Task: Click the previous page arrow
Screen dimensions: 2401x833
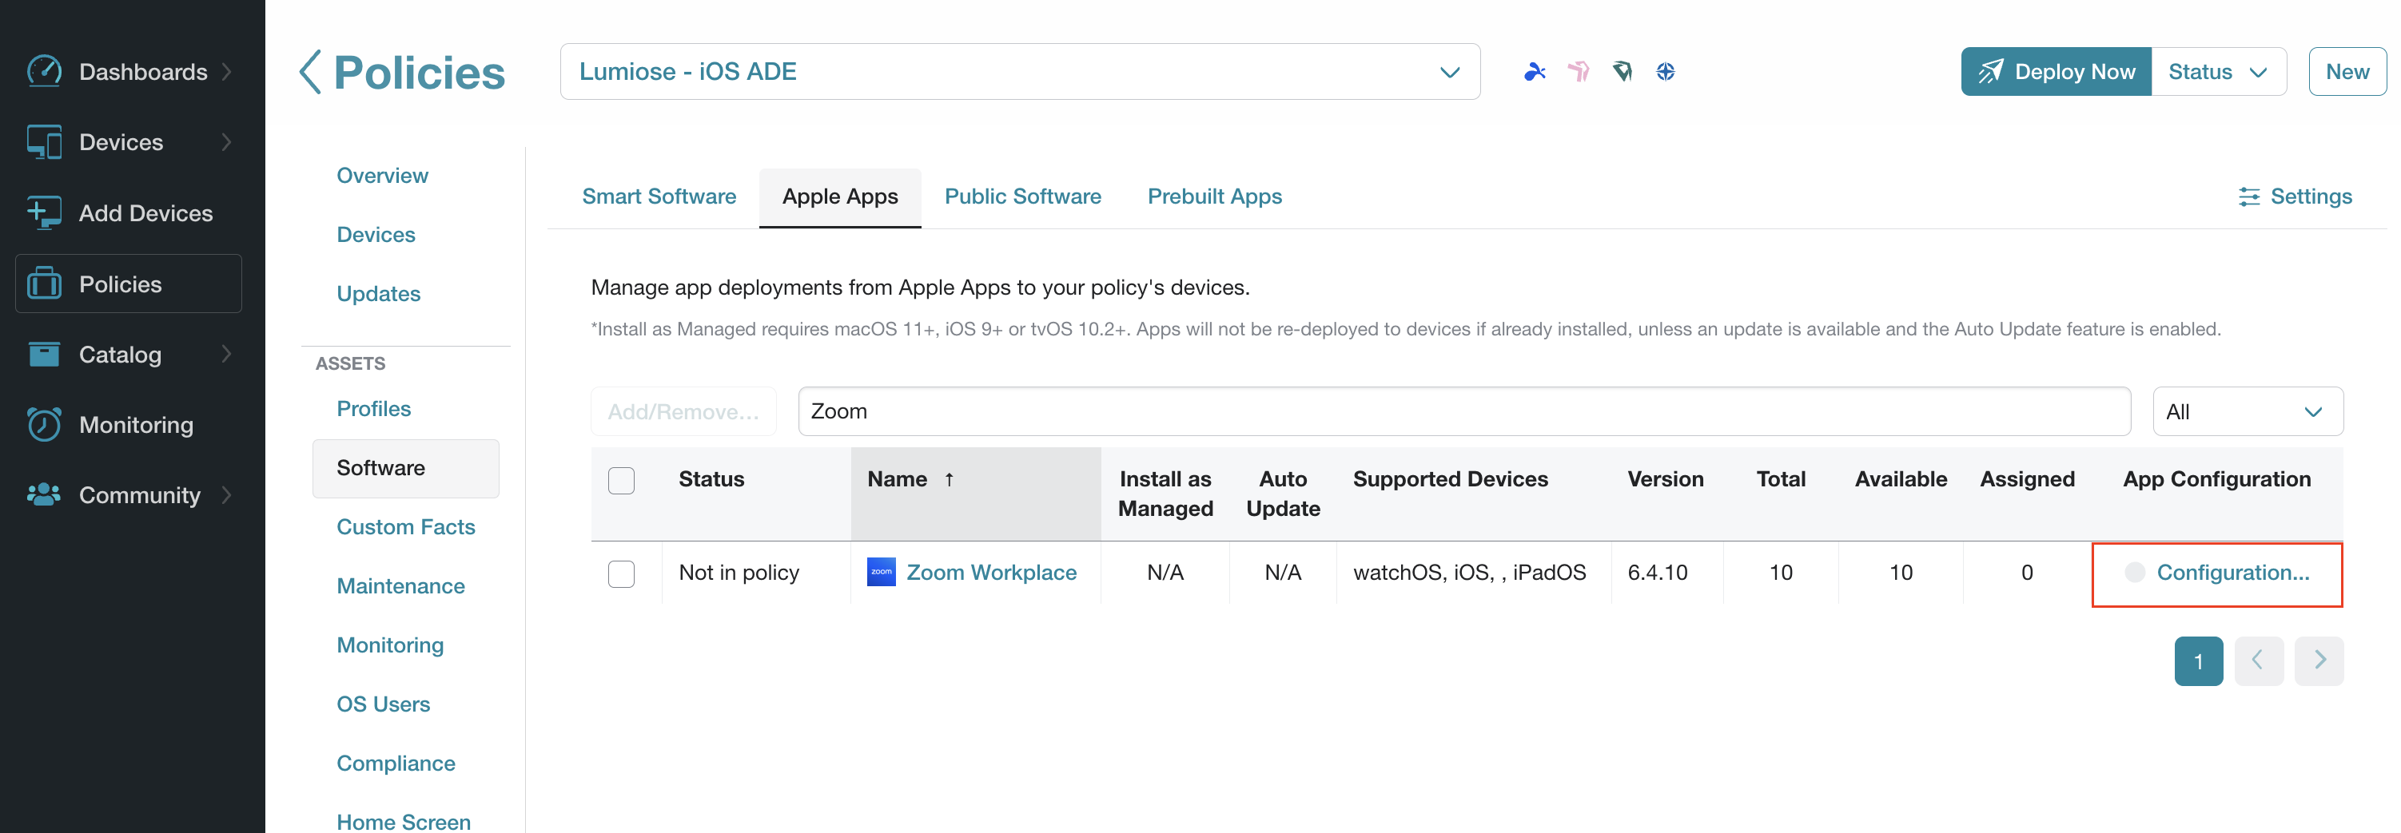Action: coord(2259,660)
